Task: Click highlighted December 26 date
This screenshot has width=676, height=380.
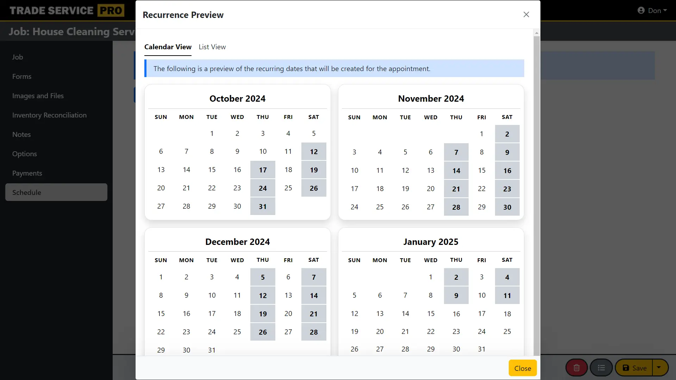Action: pyautogui.click(x=263, y=332)
